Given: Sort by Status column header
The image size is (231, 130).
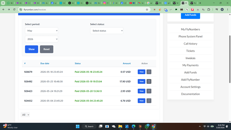Looking at the screenshot, I should pos(78,63).
